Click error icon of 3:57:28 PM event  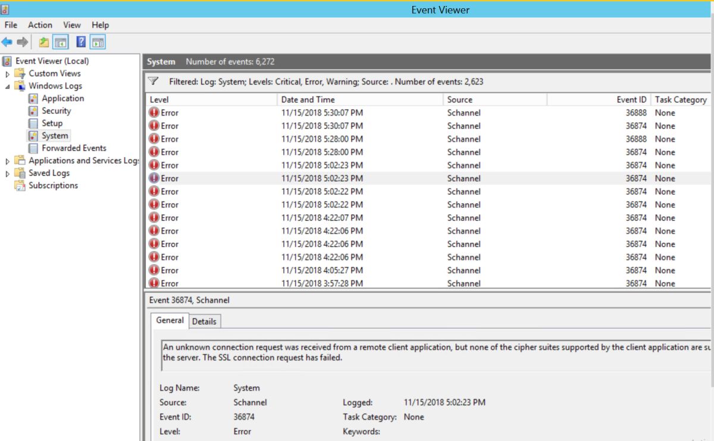click(154, 283)
